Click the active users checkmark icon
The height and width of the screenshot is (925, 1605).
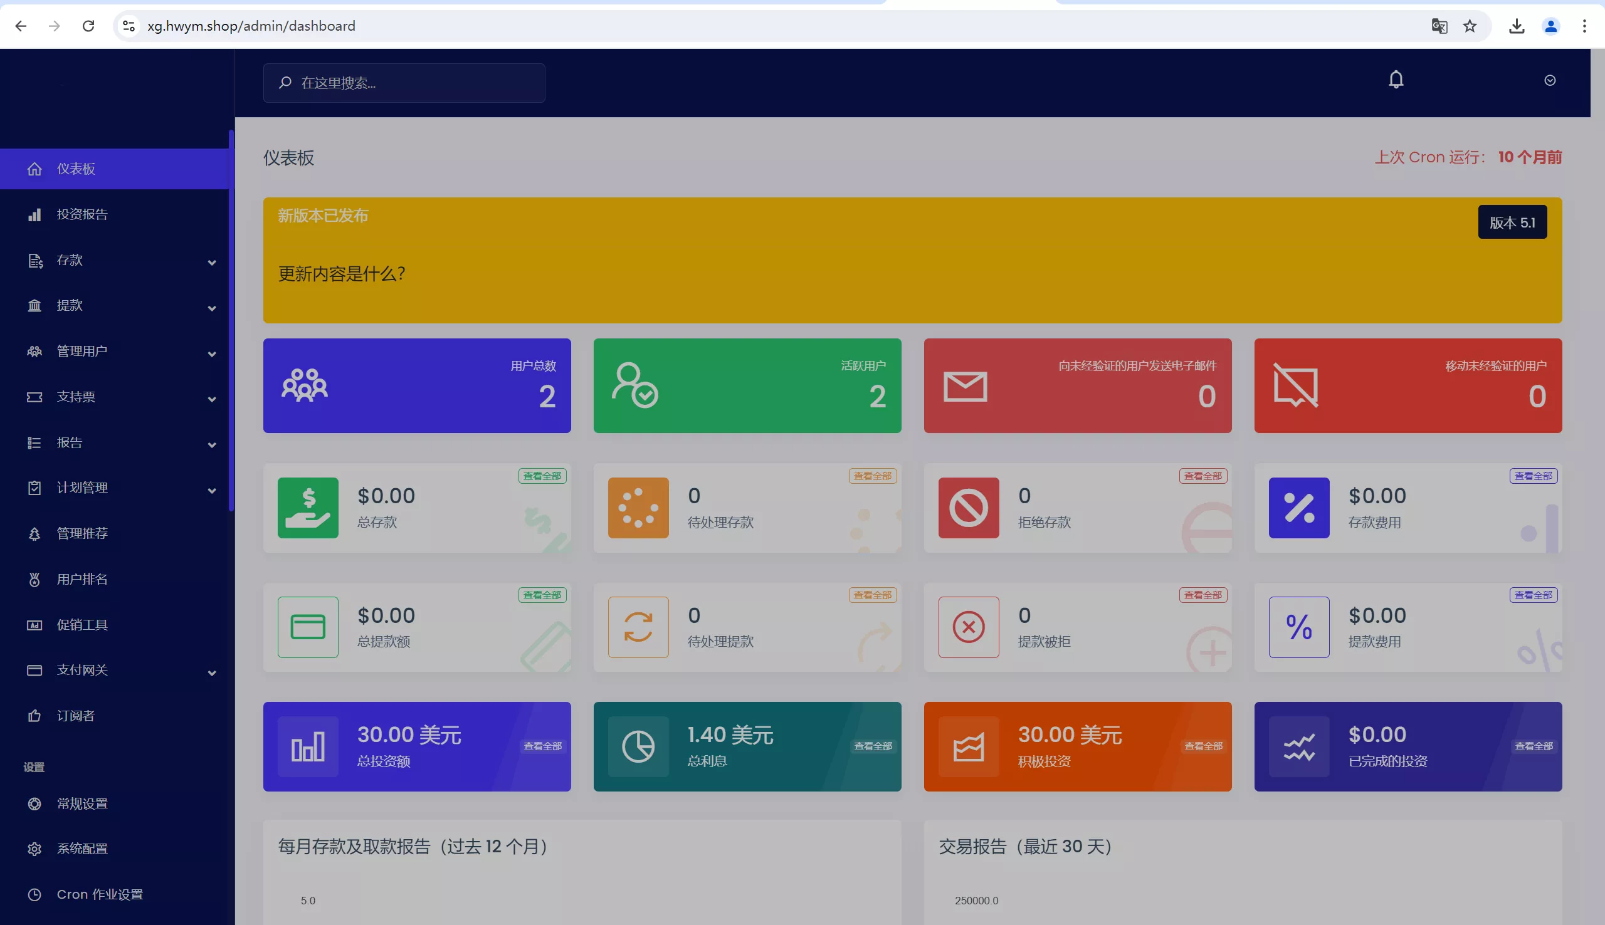[x=634, y=385]
